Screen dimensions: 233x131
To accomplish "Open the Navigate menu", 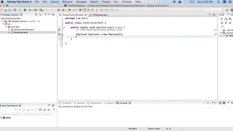I will click(81, 2).
